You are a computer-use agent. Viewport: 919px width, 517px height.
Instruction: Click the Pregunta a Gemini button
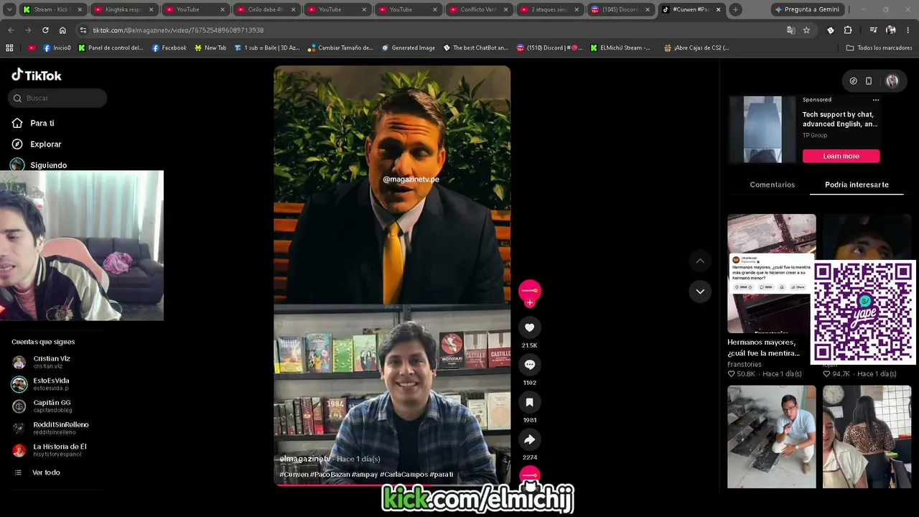pos(806,9)
